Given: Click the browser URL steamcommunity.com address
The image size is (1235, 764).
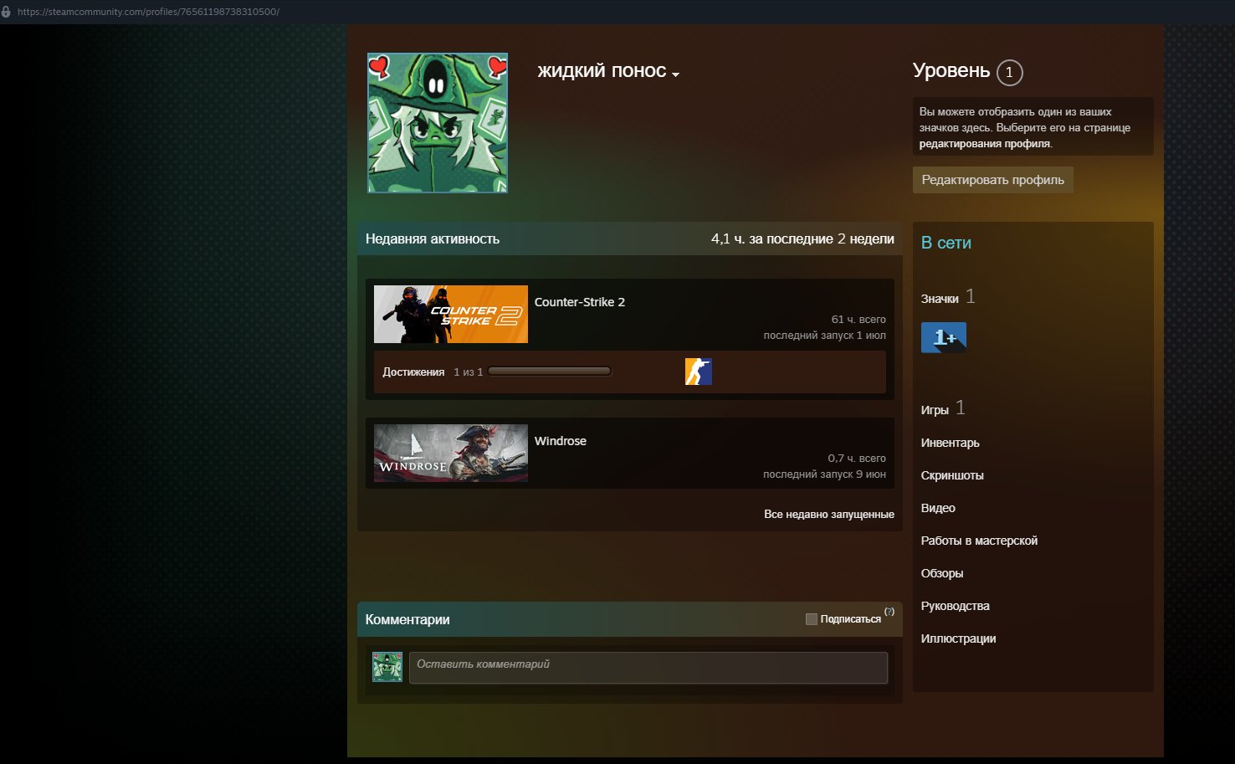Looking at the screenshot, I should point(148,12).
